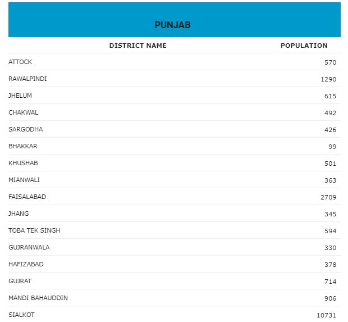Select the KHUSHAB row

point(175,163)
